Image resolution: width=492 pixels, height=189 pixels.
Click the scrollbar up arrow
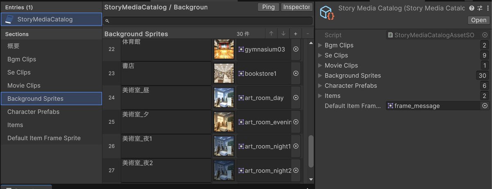[x=310, y=42]
